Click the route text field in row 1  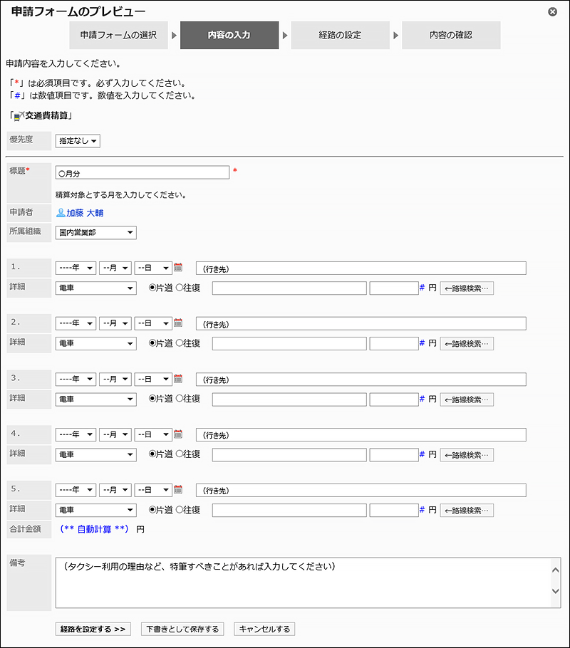click(x=289, y=288)
